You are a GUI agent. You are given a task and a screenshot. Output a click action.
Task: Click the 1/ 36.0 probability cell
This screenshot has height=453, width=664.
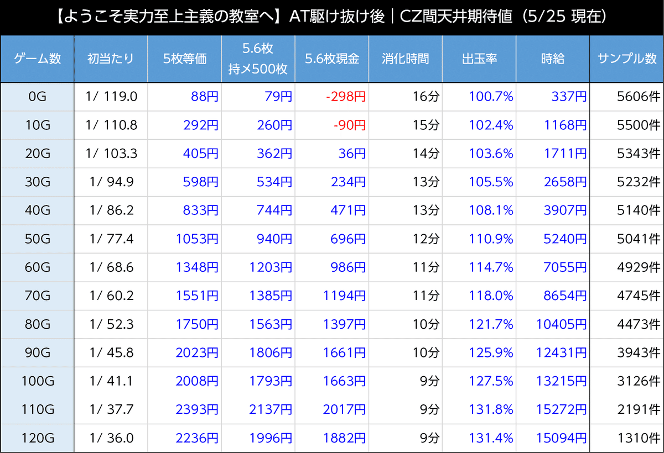pos(111,438)
